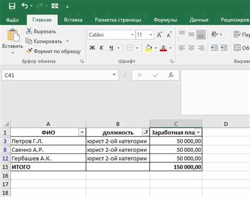The width and height of the screenshot is (250, 197).
Task: Apply center horizontal alignment
Action: coord(191,48)
